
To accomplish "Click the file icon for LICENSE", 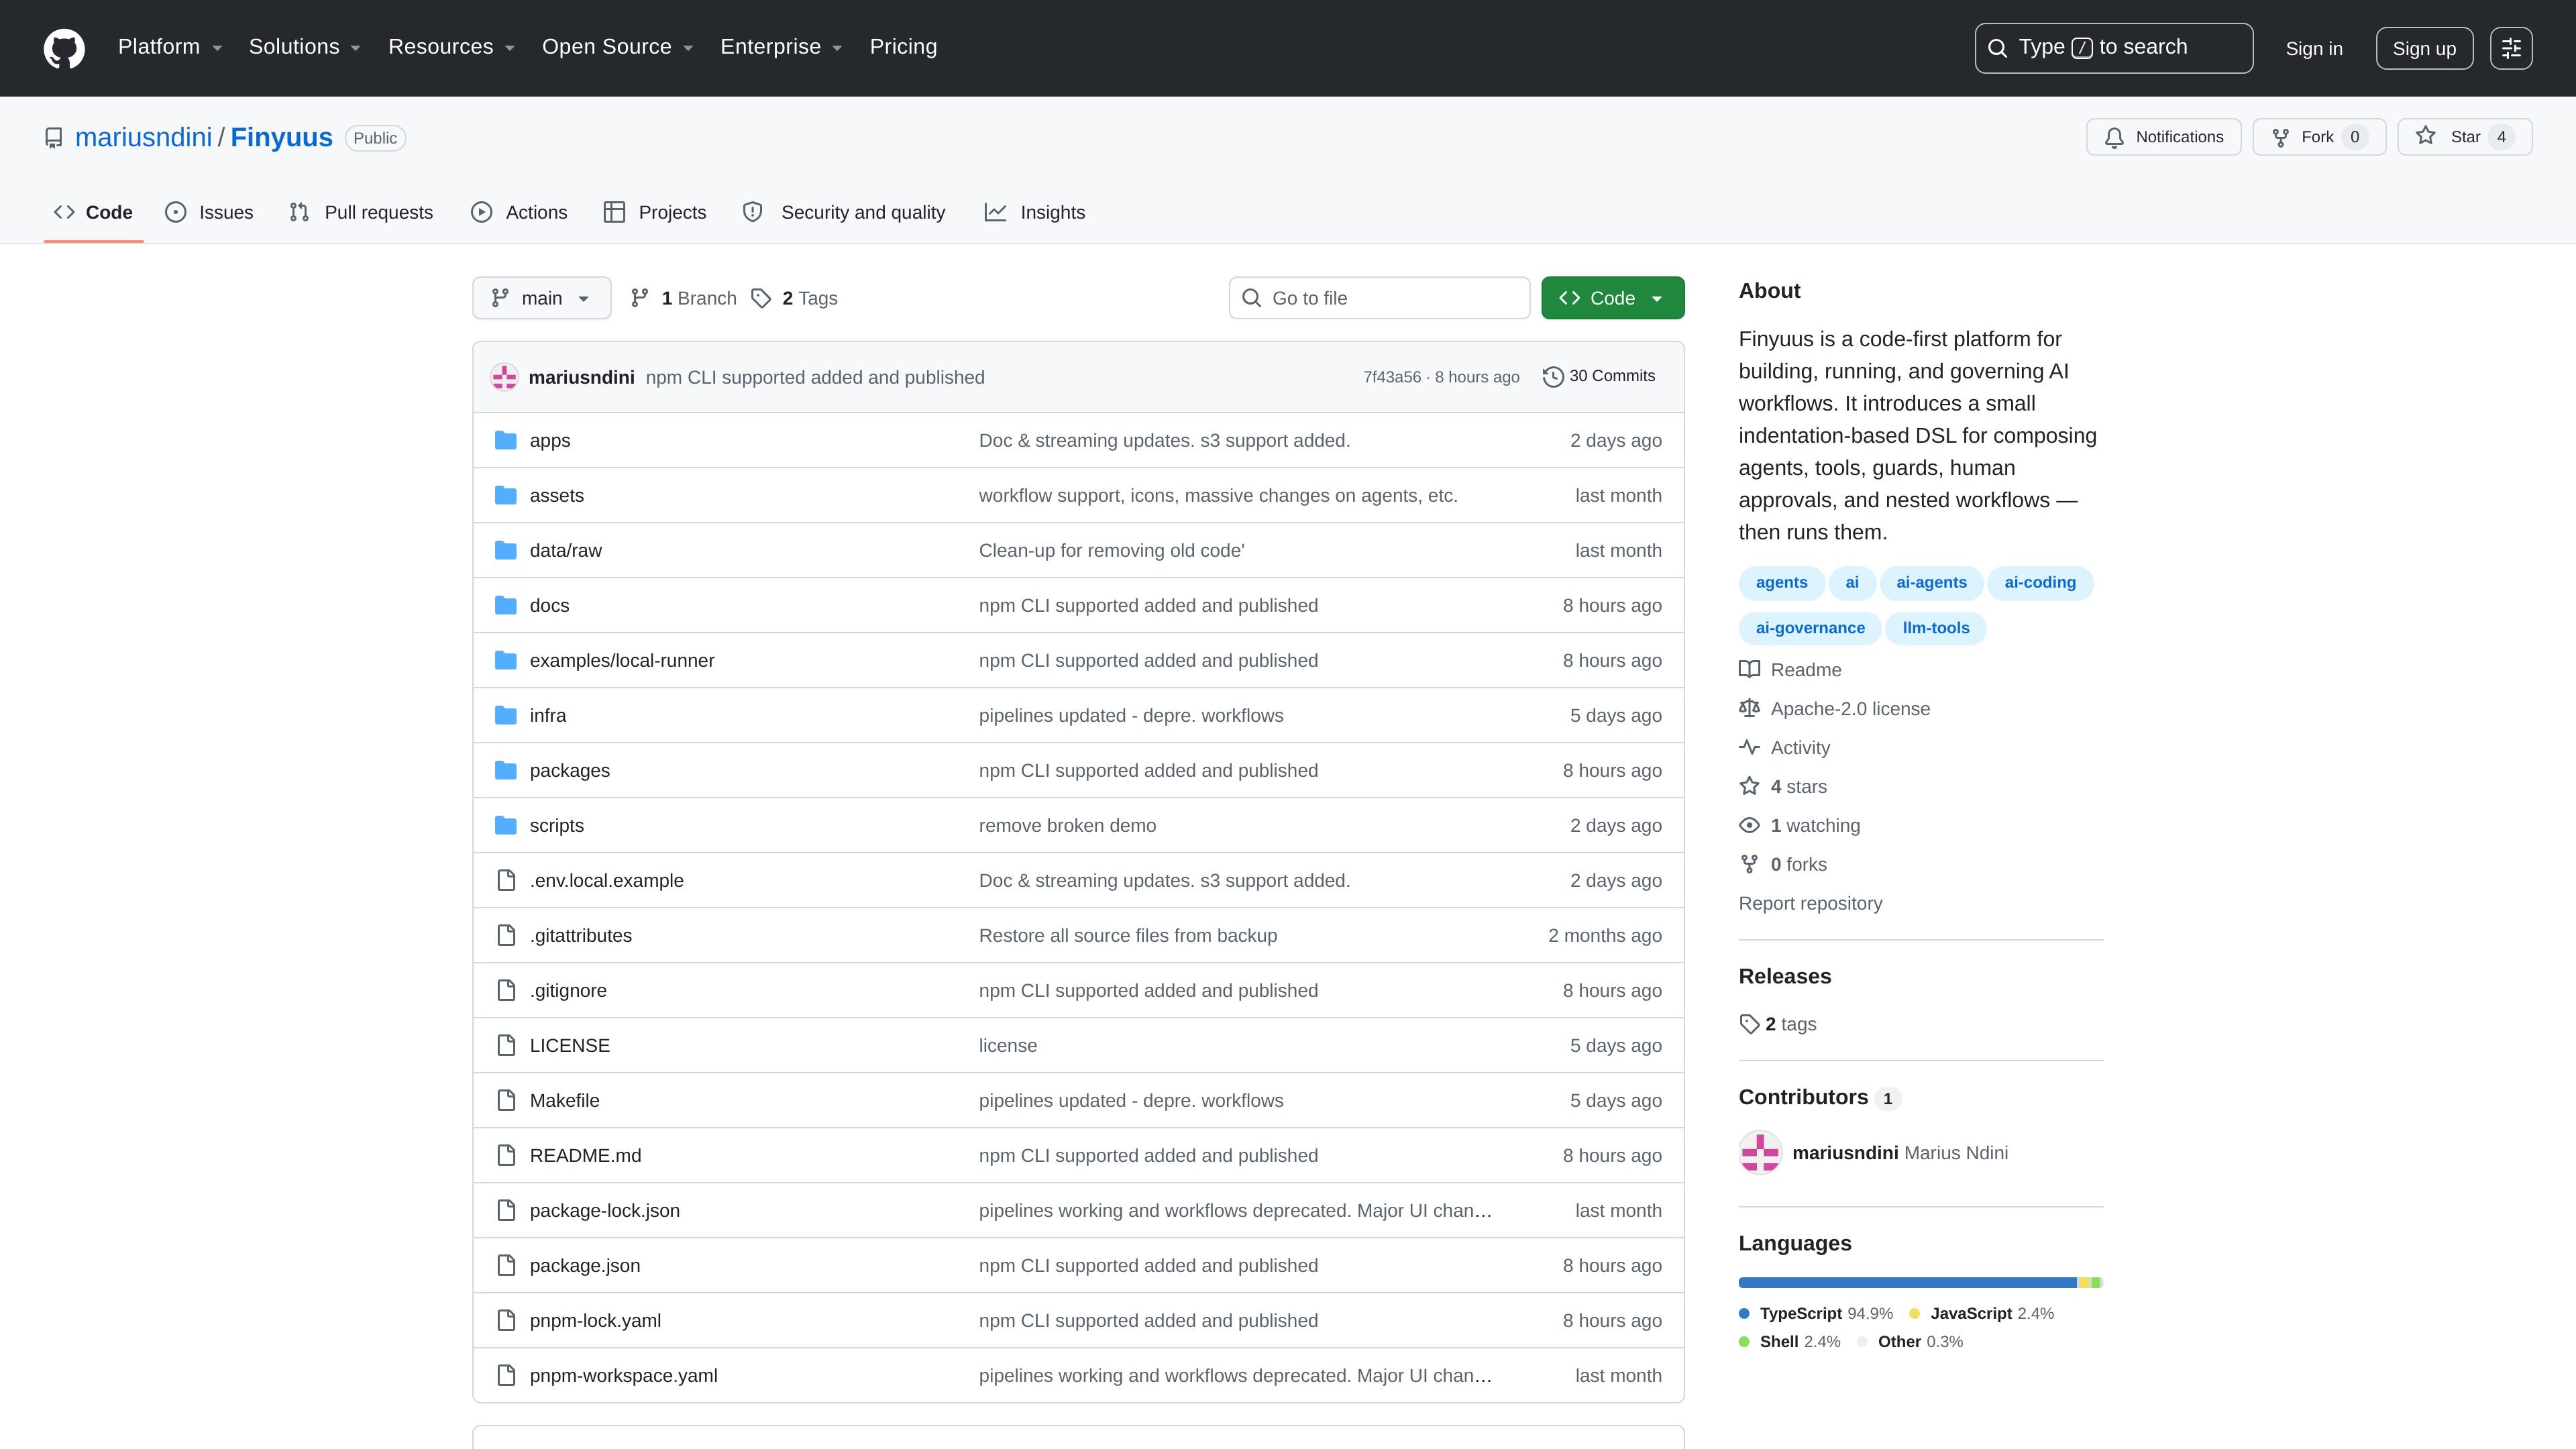I will point(507,1045).
